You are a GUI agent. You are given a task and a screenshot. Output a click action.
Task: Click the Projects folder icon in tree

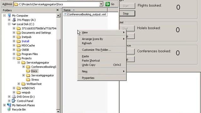(19, 58)
